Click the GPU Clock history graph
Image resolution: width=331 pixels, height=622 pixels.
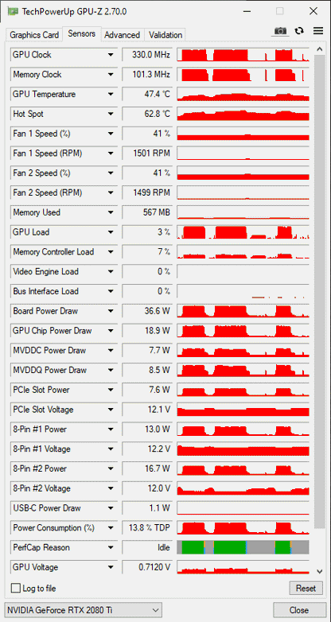coord(243,55)
